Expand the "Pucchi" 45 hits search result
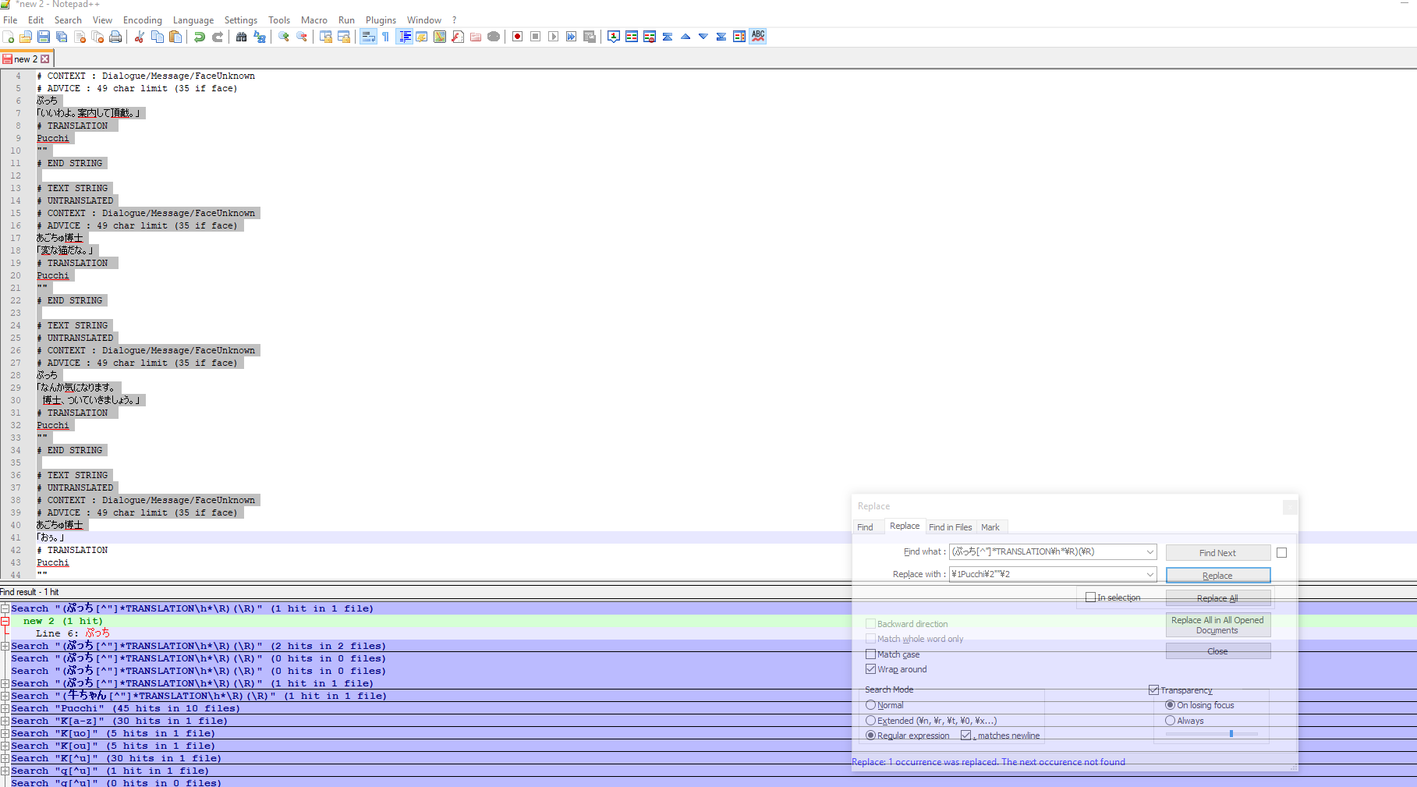Image resolution: width=1417 pixels, height=787 pixels. click(x=5, y=708)
